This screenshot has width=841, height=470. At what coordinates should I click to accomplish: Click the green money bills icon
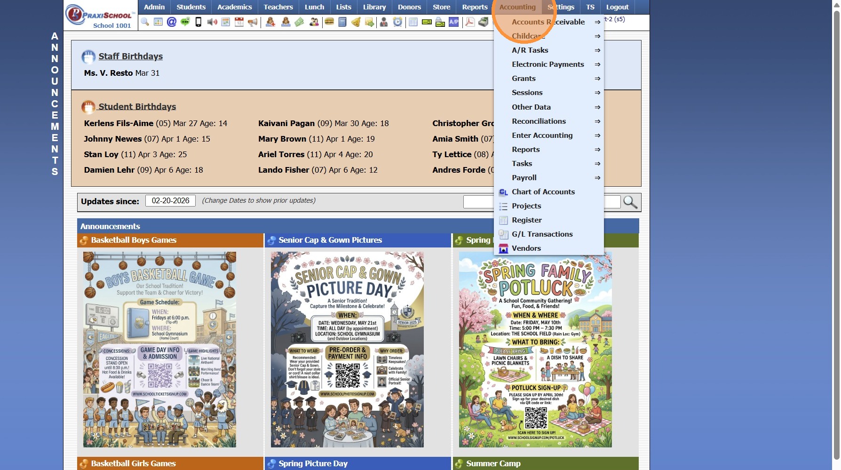[299, 22]
